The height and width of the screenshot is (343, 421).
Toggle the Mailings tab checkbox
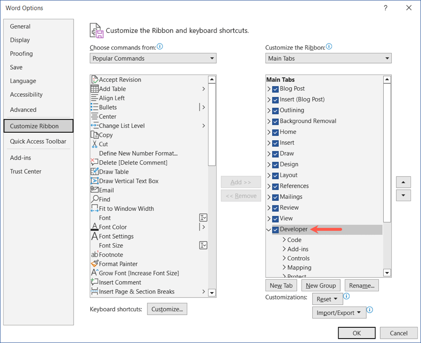pyautogui.click(x=275, y=197)
